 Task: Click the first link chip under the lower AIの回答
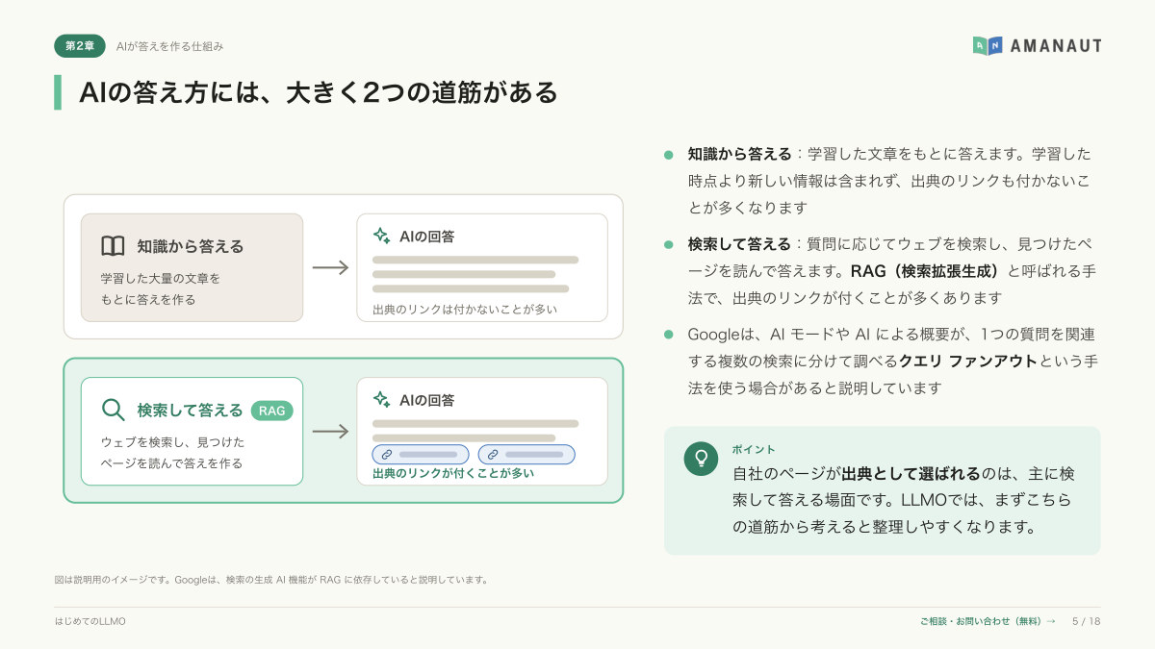(421, 454)
